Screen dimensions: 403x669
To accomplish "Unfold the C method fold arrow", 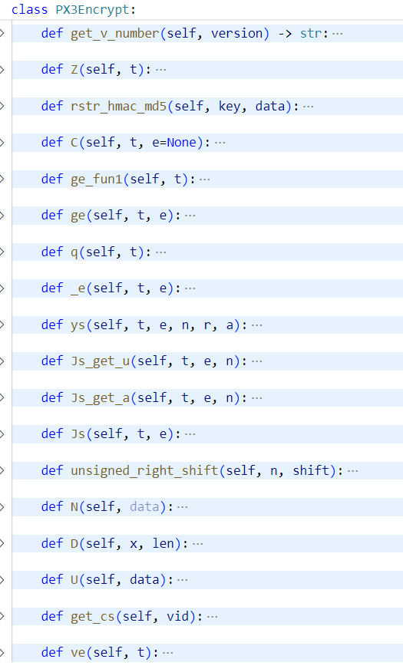I will click(x=2, y=143).
